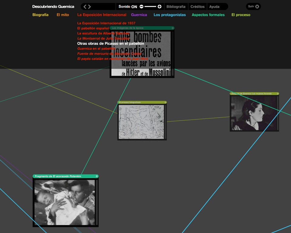Viewport: 291px width, 233px height.
Task: Choose Guernica en el pabellón
Action: click(96, 49)
